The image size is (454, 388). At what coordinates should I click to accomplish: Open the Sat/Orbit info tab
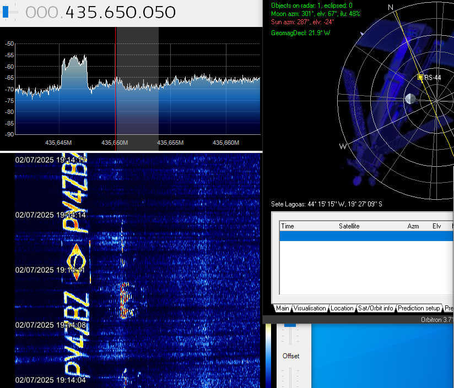(x=375, y=308)
